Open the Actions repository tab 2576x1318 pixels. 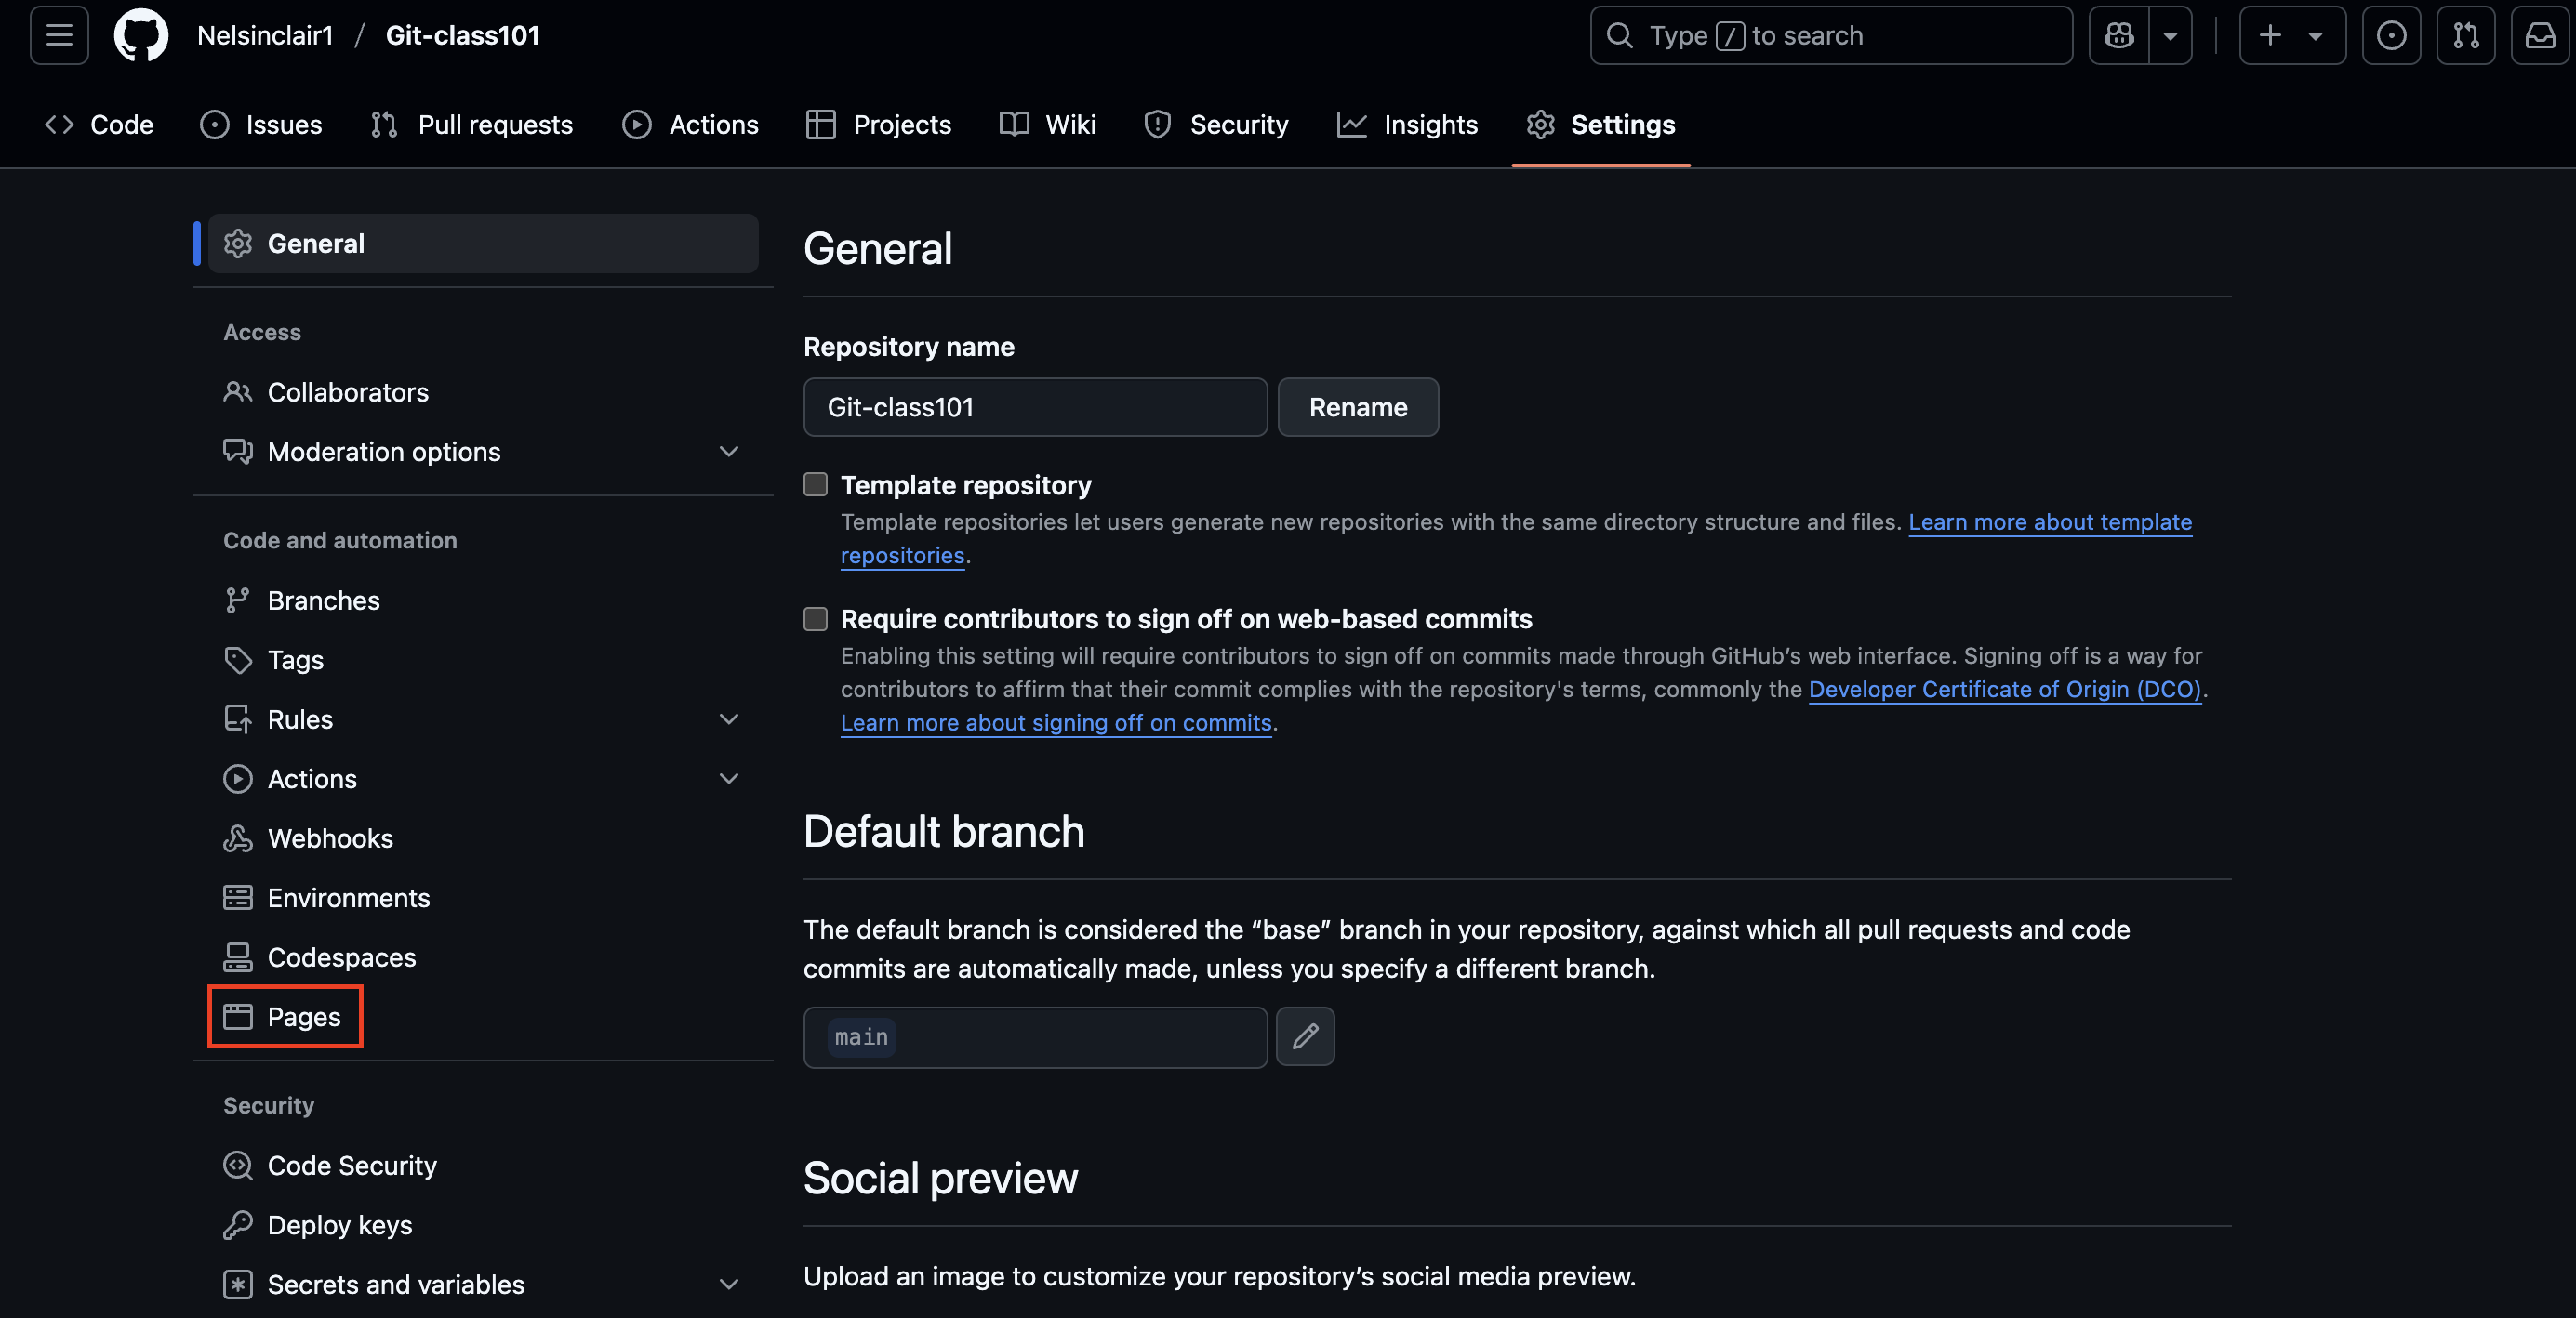pyautogui.click(x=690, y=125)
